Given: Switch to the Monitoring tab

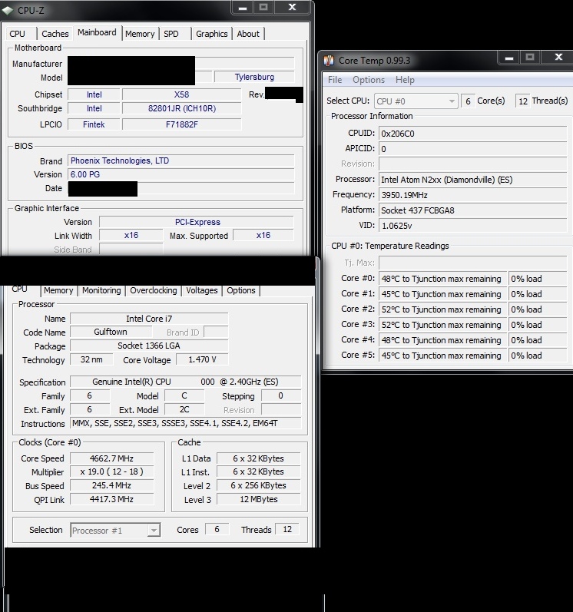Looking at the screenshot, I should [x=101, y=290].
